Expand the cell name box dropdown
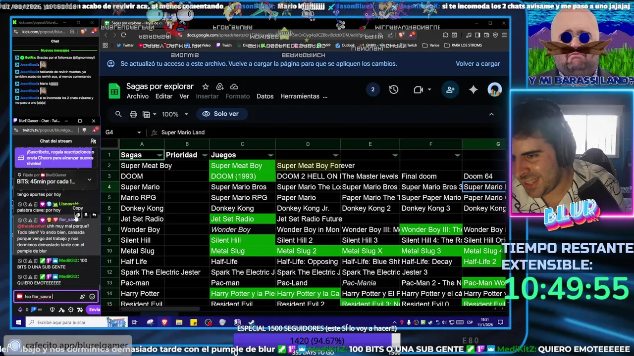Image resolution: width=634 pixels, height=356 pixels. pos(139,133)
